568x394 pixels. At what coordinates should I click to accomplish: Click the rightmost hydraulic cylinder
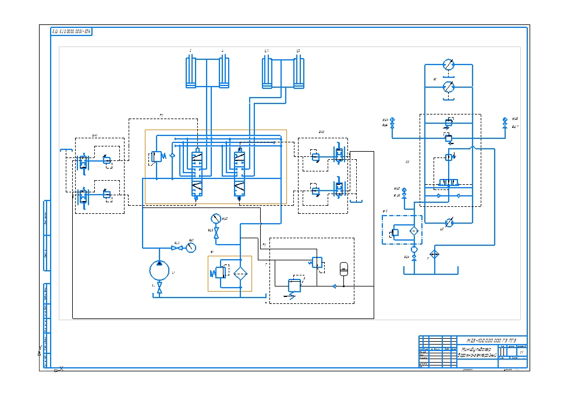[299, 73]
